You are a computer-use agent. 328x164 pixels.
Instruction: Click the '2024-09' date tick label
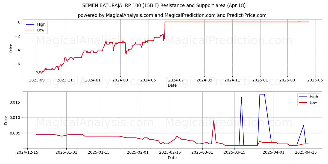204,80
